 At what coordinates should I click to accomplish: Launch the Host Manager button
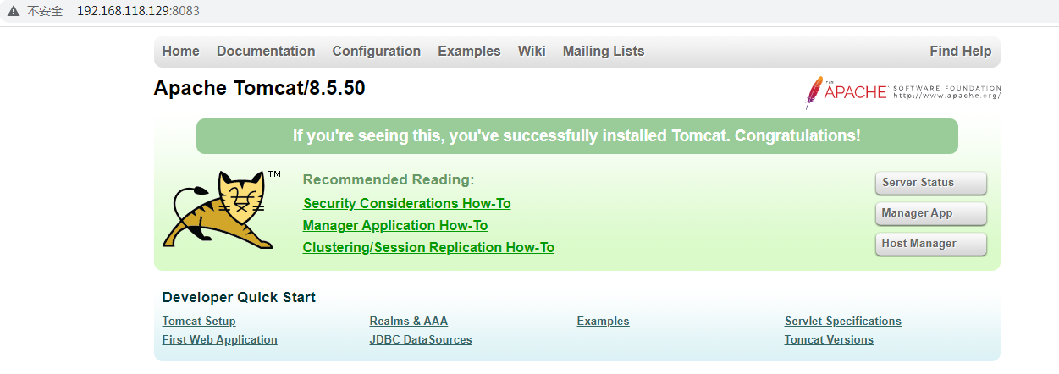[931, 244]
